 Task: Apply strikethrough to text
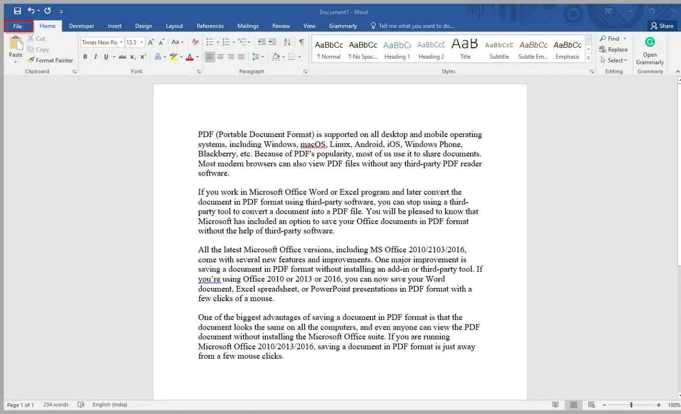[122, 57]
